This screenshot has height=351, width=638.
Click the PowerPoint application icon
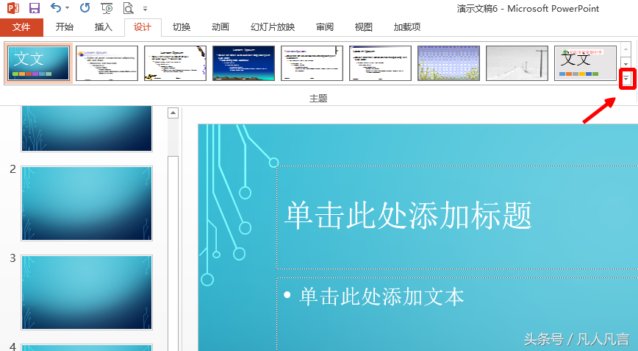point(13,8)
